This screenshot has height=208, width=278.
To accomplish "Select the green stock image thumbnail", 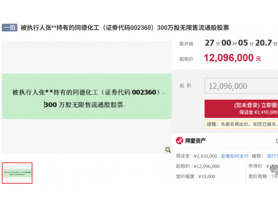I will [17, 173].
